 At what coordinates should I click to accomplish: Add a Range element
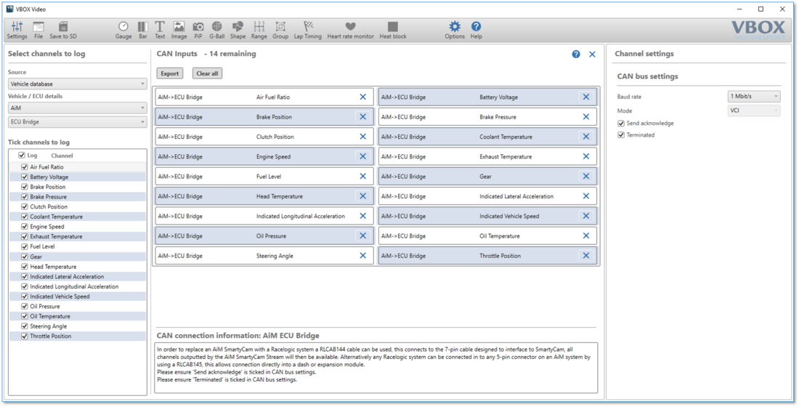259,30
